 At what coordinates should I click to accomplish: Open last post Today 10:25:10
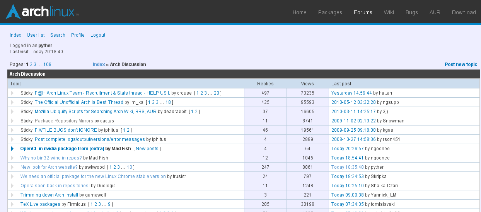coord(348,186)
